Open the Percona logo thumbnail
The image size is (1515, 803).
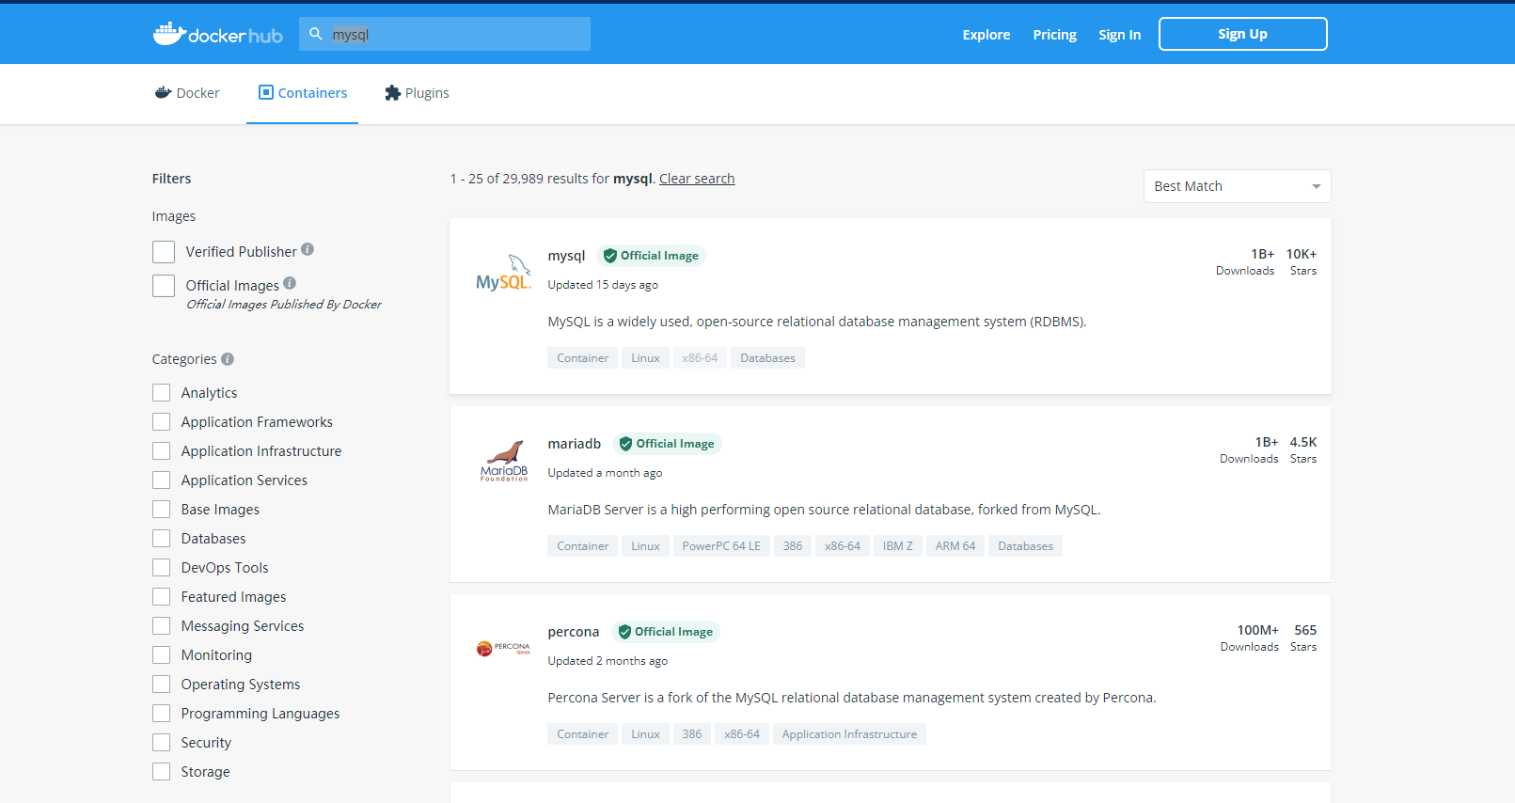(504, 648)
